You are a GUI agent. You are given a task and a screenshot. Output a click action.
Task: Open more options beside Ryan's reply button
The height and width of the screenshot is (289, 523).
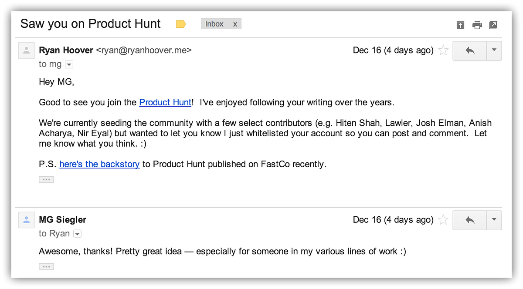(x=494, y=50)
